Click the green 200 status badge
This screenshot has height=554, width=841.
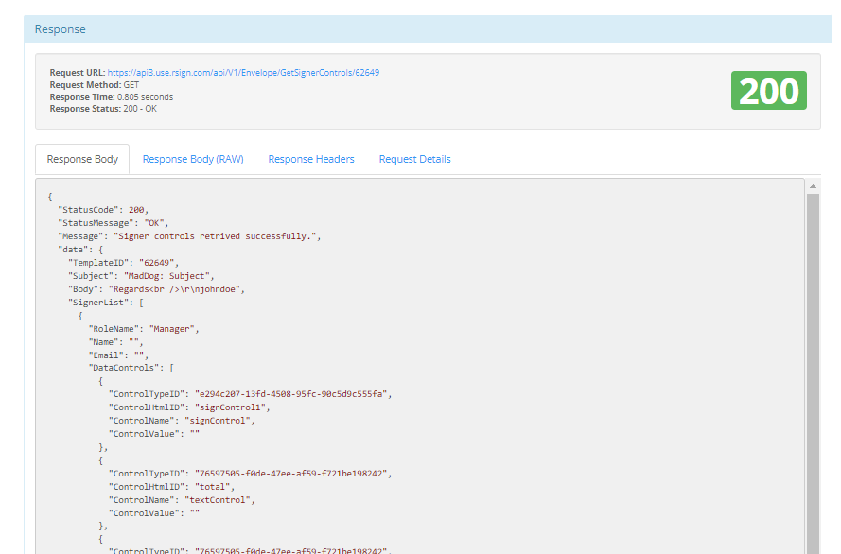(x=768, y=91)
